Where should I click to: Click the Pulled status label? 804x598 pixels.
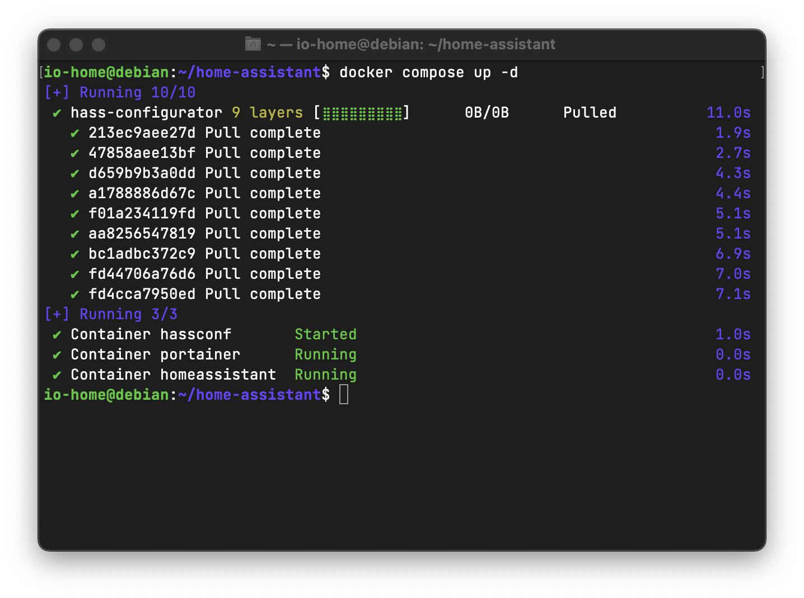tap(590, 112)
